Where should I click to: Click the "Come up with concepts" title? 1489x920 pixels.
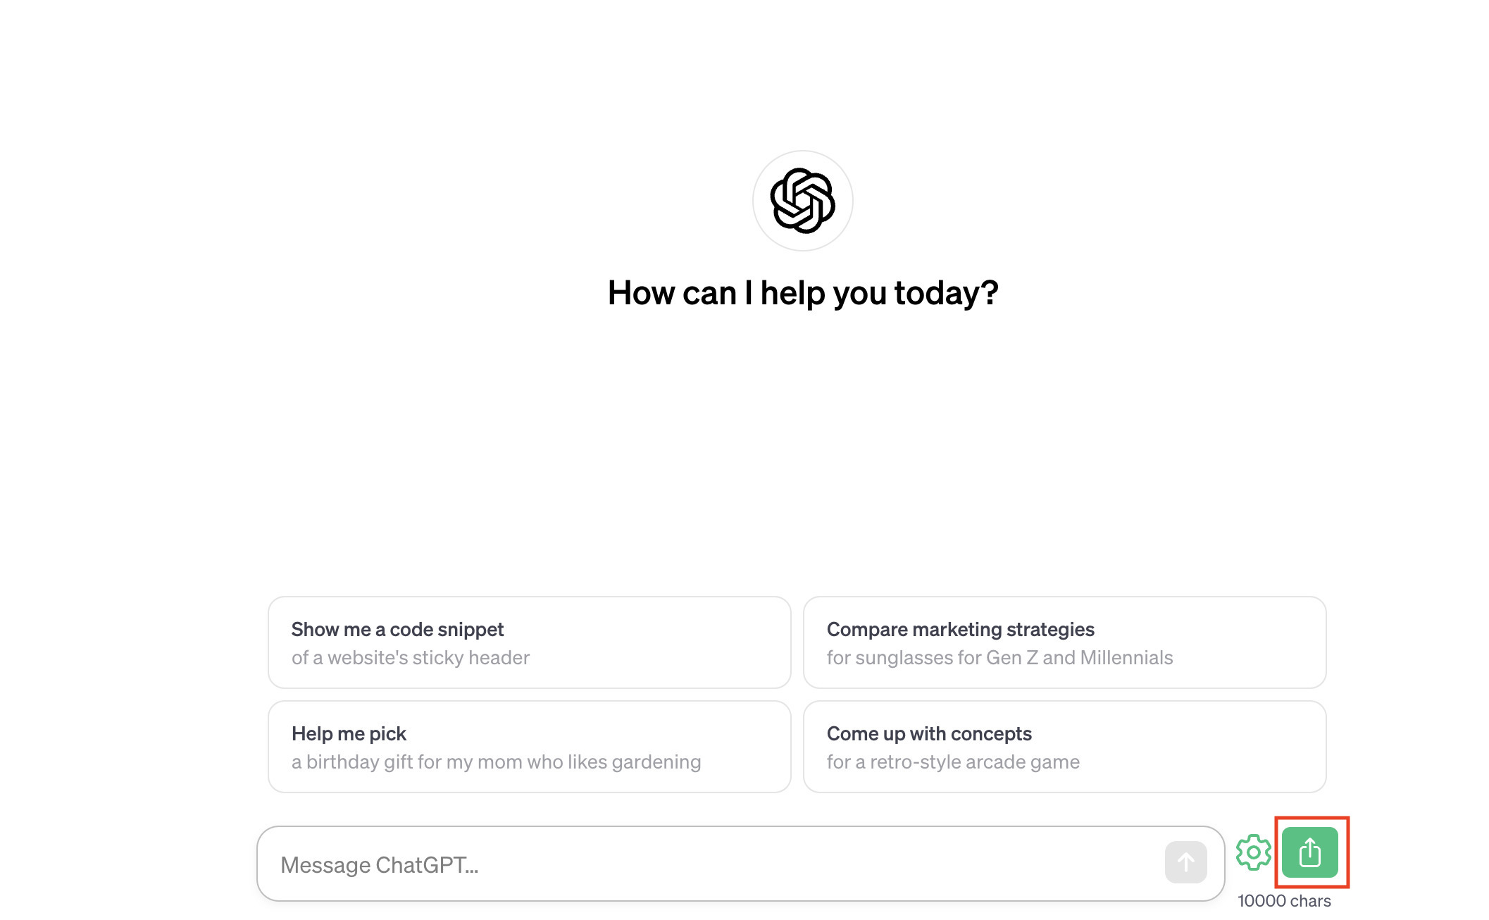[929, 733]
